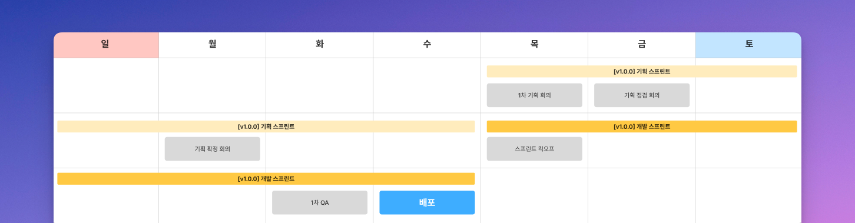Screen dimensions: 855x223
Task: Select the 토 (Saturday) column header
Action: pyautogui.click(x=748, y=45)
